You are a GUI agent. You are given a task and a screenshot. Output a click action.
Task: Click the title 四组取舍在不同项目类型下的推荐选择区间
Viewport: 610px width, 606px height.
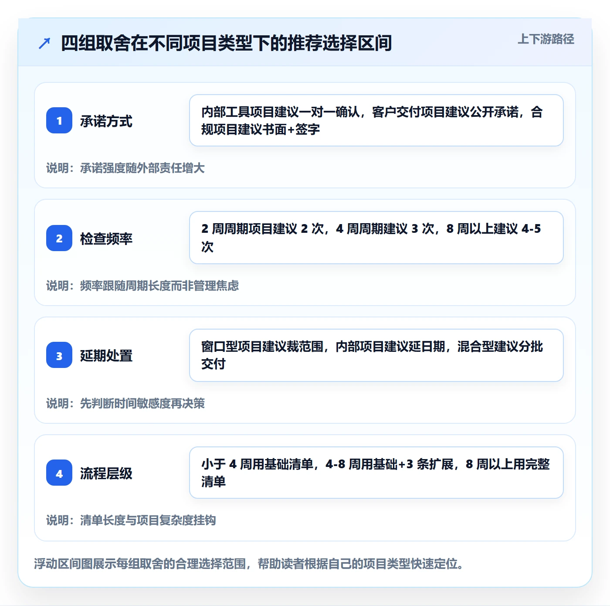(226, 43)
